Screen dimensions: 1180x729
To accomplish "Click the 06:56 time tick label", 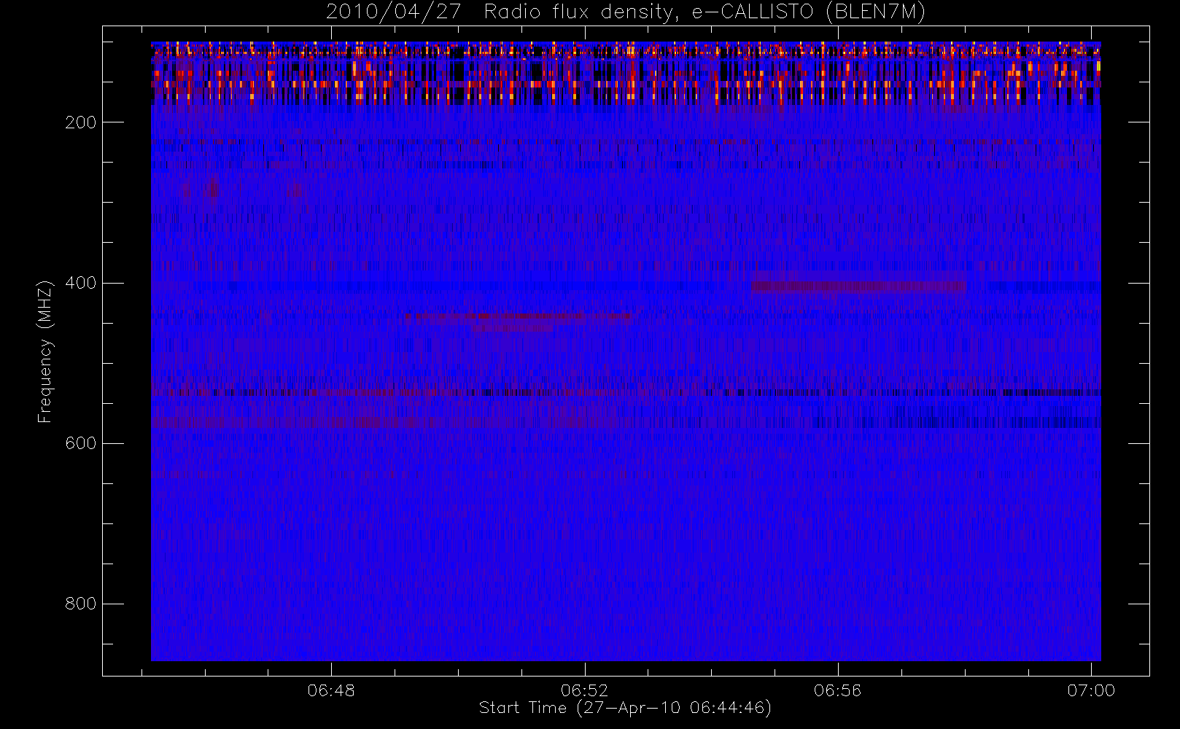I will [x=838, y=690].
